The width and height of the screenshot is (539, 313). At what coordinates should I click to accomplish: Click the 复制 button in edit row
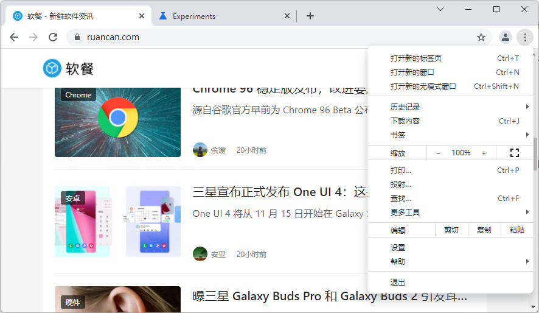point(484,230)
